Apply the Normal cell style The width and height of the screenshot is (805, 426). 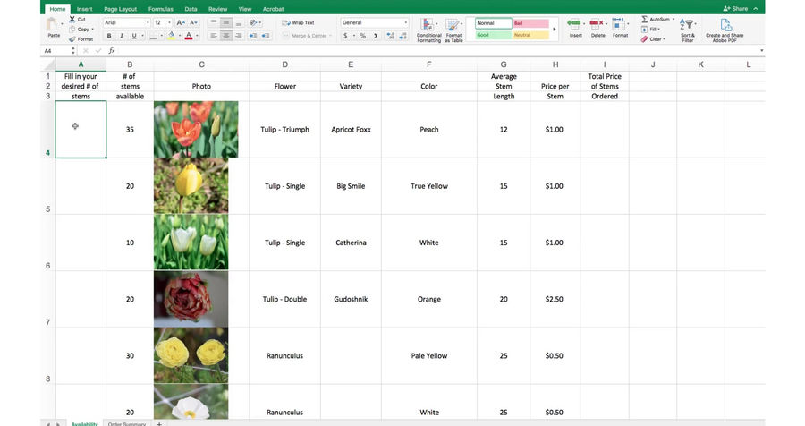494,23
